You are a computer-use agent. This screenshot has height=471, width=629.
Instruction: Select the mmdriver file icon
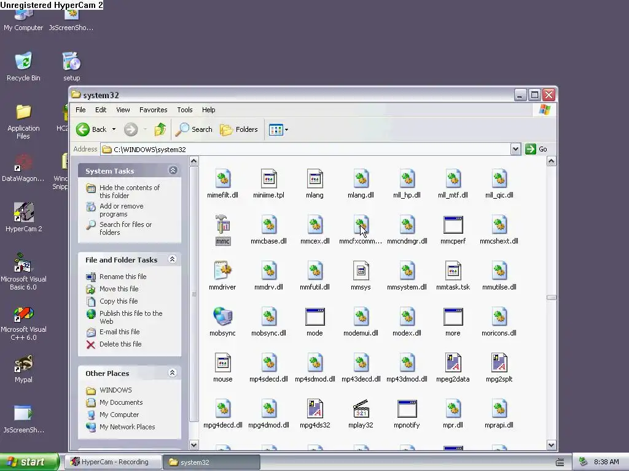(x=222, y=271)
